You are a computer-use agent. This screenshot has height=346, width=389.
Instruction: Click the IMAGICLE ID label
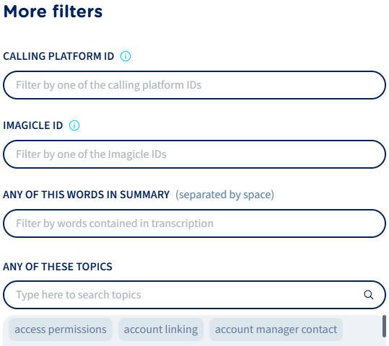(32, 125)
